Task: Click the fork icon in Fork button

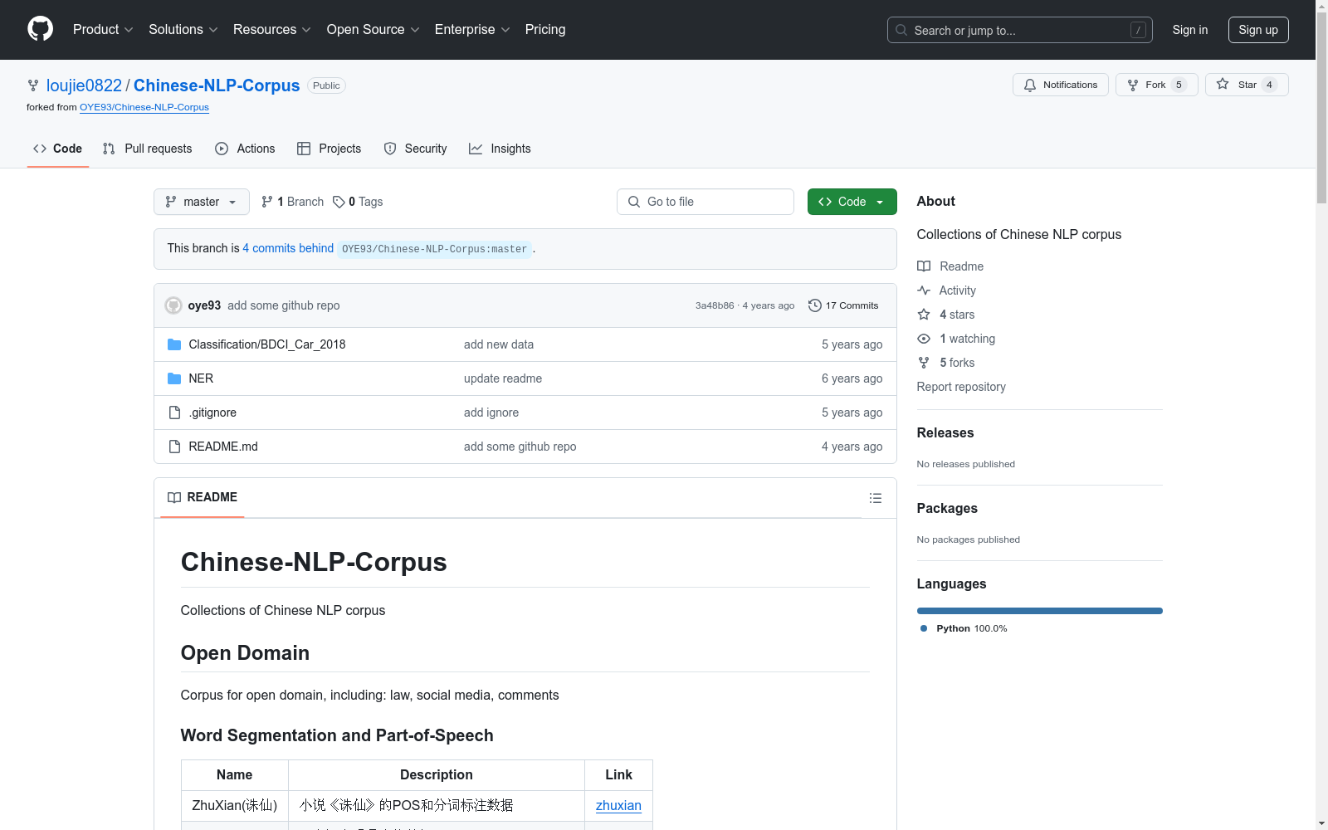Action: tap(1133, 85)
